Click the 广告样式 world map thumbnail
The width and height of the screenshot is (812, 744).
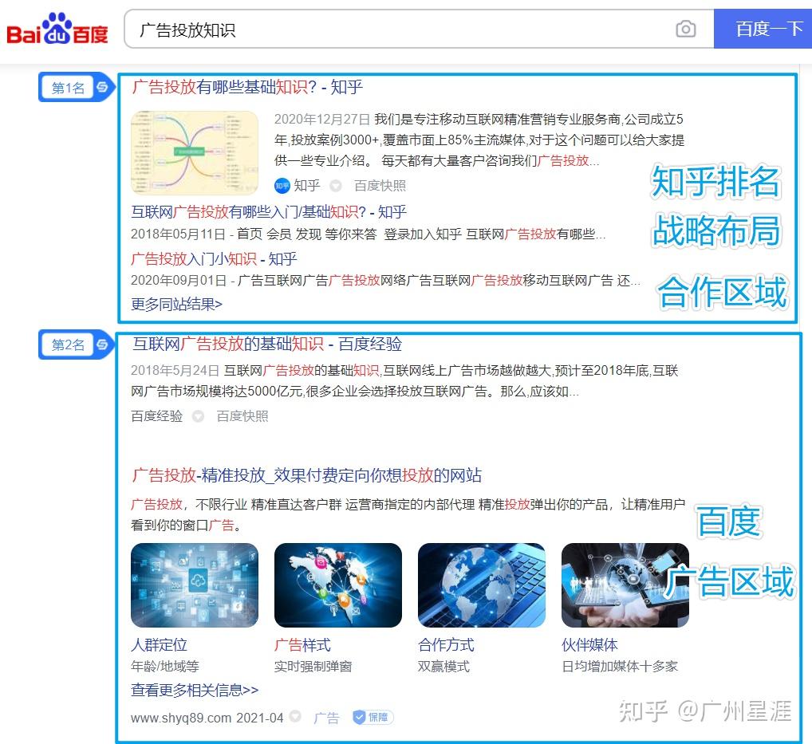pos(338,585)
